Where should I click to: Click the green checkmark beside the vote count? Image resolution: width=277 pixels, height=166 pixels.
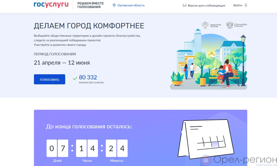pyautogui.click(x=75, y=78)
